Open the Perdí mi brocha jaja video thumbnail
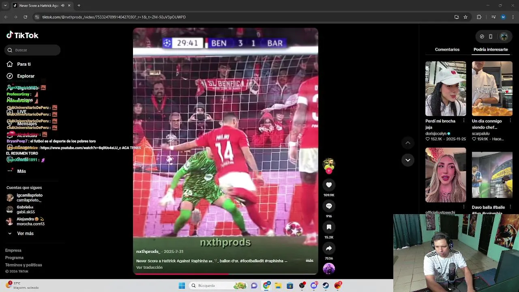This screenshot has width=519, height=292. (x=446, y=89)
